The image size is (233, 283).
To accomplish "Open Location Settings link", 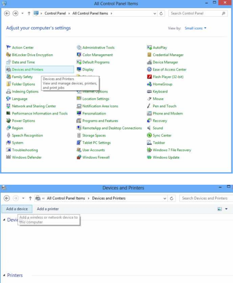I will [x=96, y=99].
